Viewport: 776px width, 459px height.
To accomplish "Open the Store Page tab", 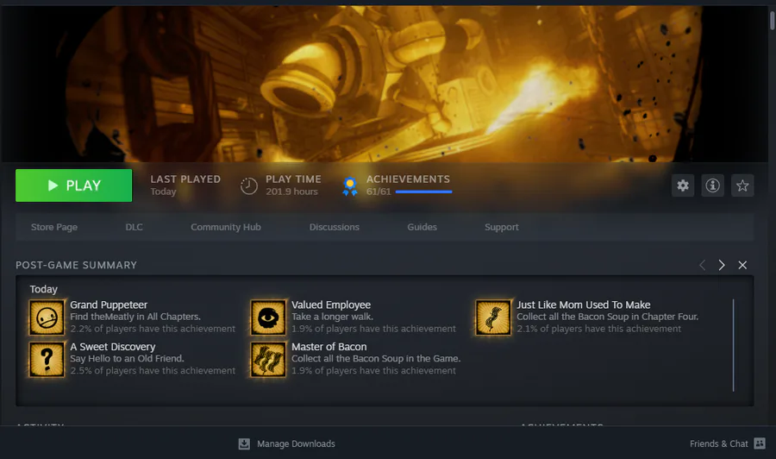I will (54, 227).
